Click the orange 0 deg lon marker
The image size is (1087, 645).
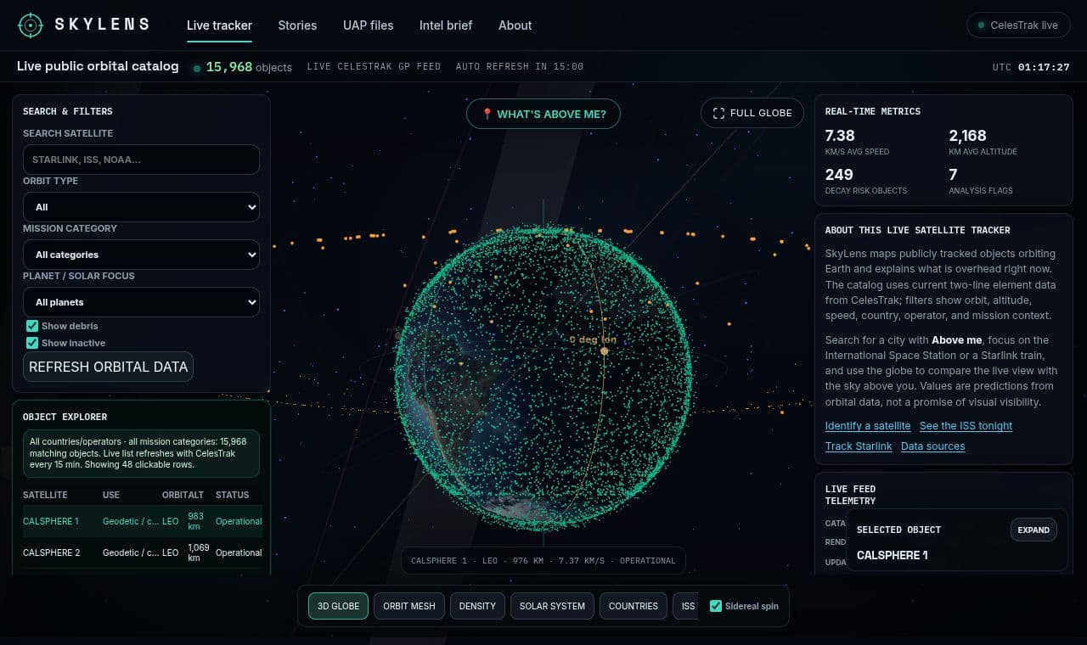pos(605,351)
